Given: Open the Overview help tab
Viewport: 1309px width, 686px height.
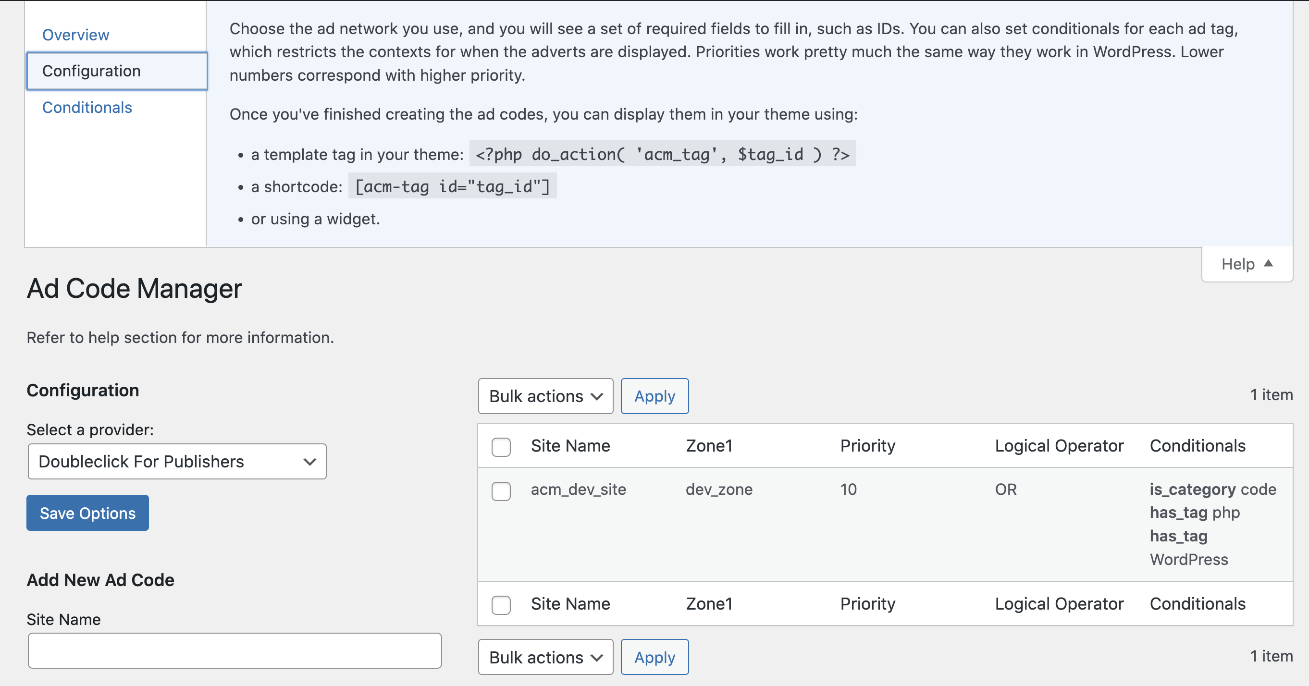Looking at the screenshot, I should (x=75, y=35).
